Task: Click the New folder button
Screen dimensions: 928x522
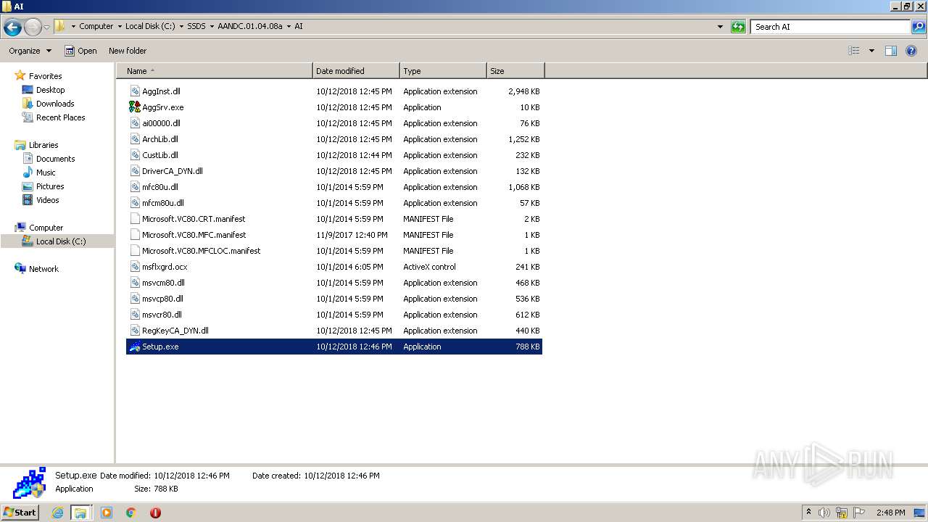Action: (128, 51)
